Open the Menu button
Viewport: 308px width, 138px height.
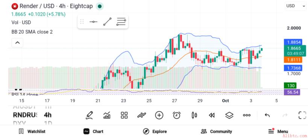click(278, 131)
